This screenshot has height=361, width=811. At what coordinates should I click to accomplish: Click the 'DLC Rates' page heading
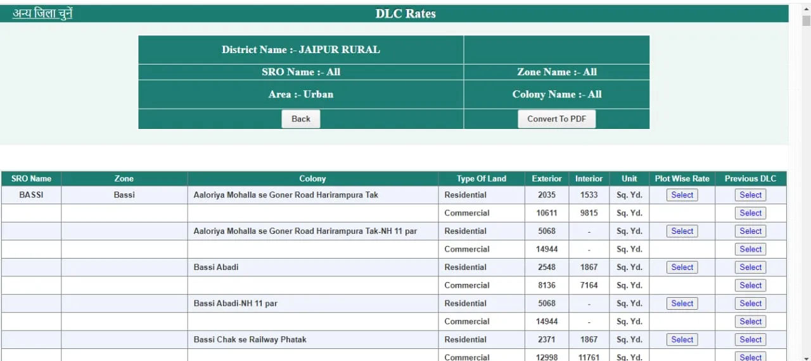click(405, 13)
